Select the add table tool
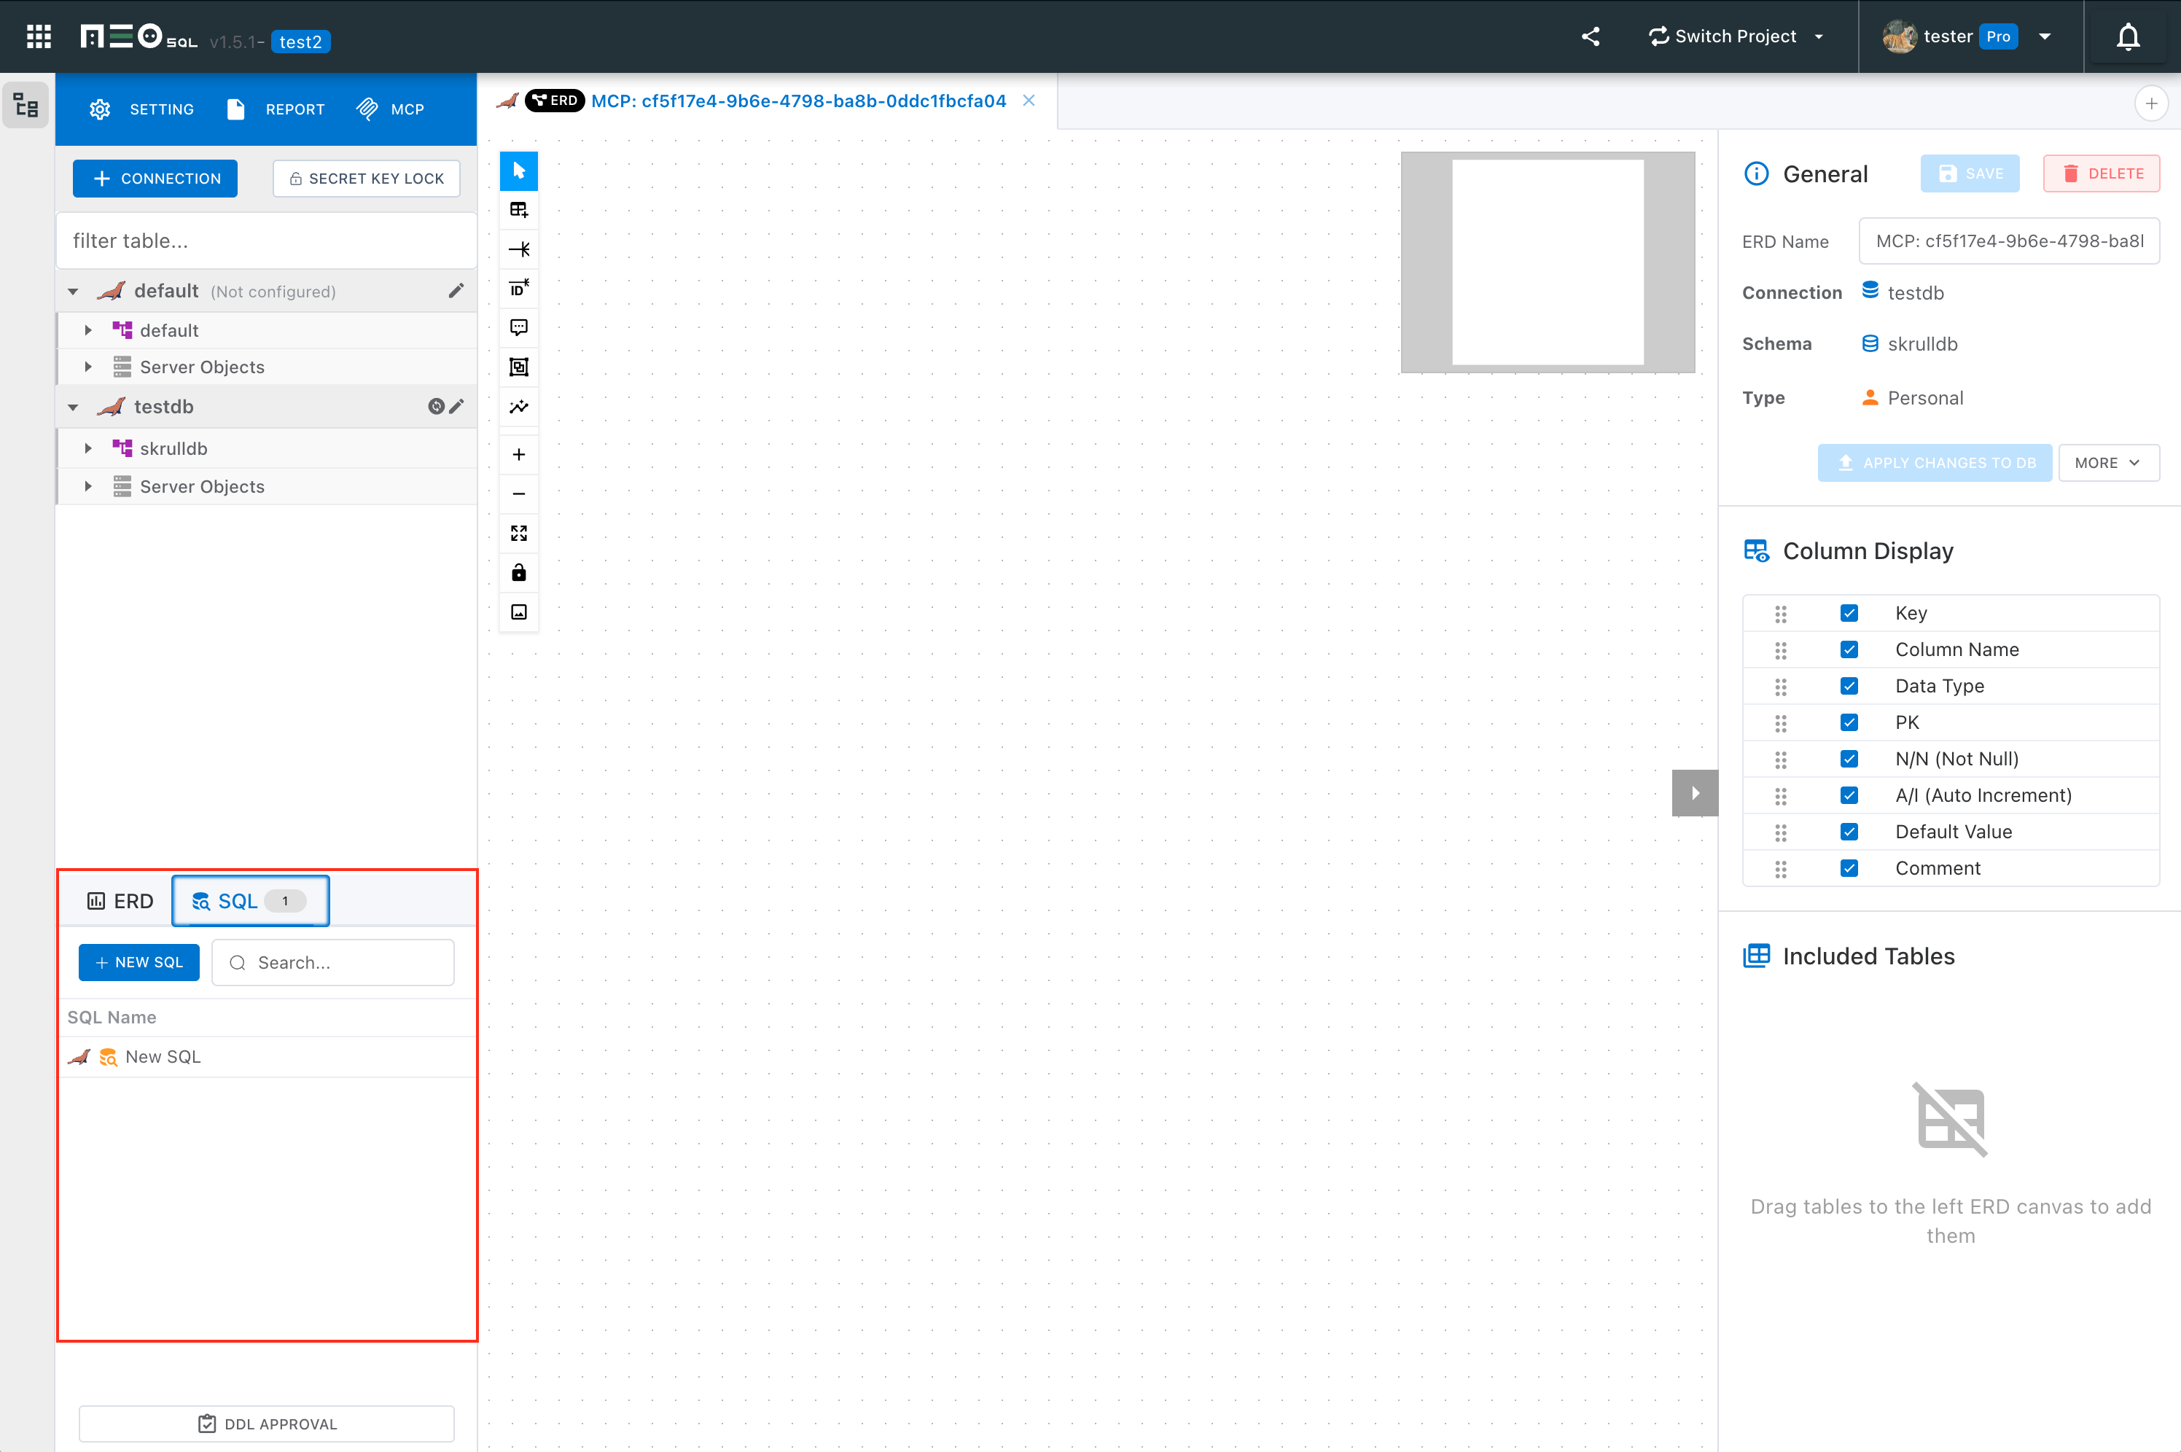This screenshot has height=1452, width=2181. [518, 210]
